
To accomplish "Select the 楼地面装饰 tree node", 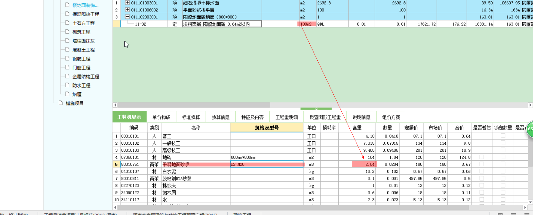I will point(85,5).
